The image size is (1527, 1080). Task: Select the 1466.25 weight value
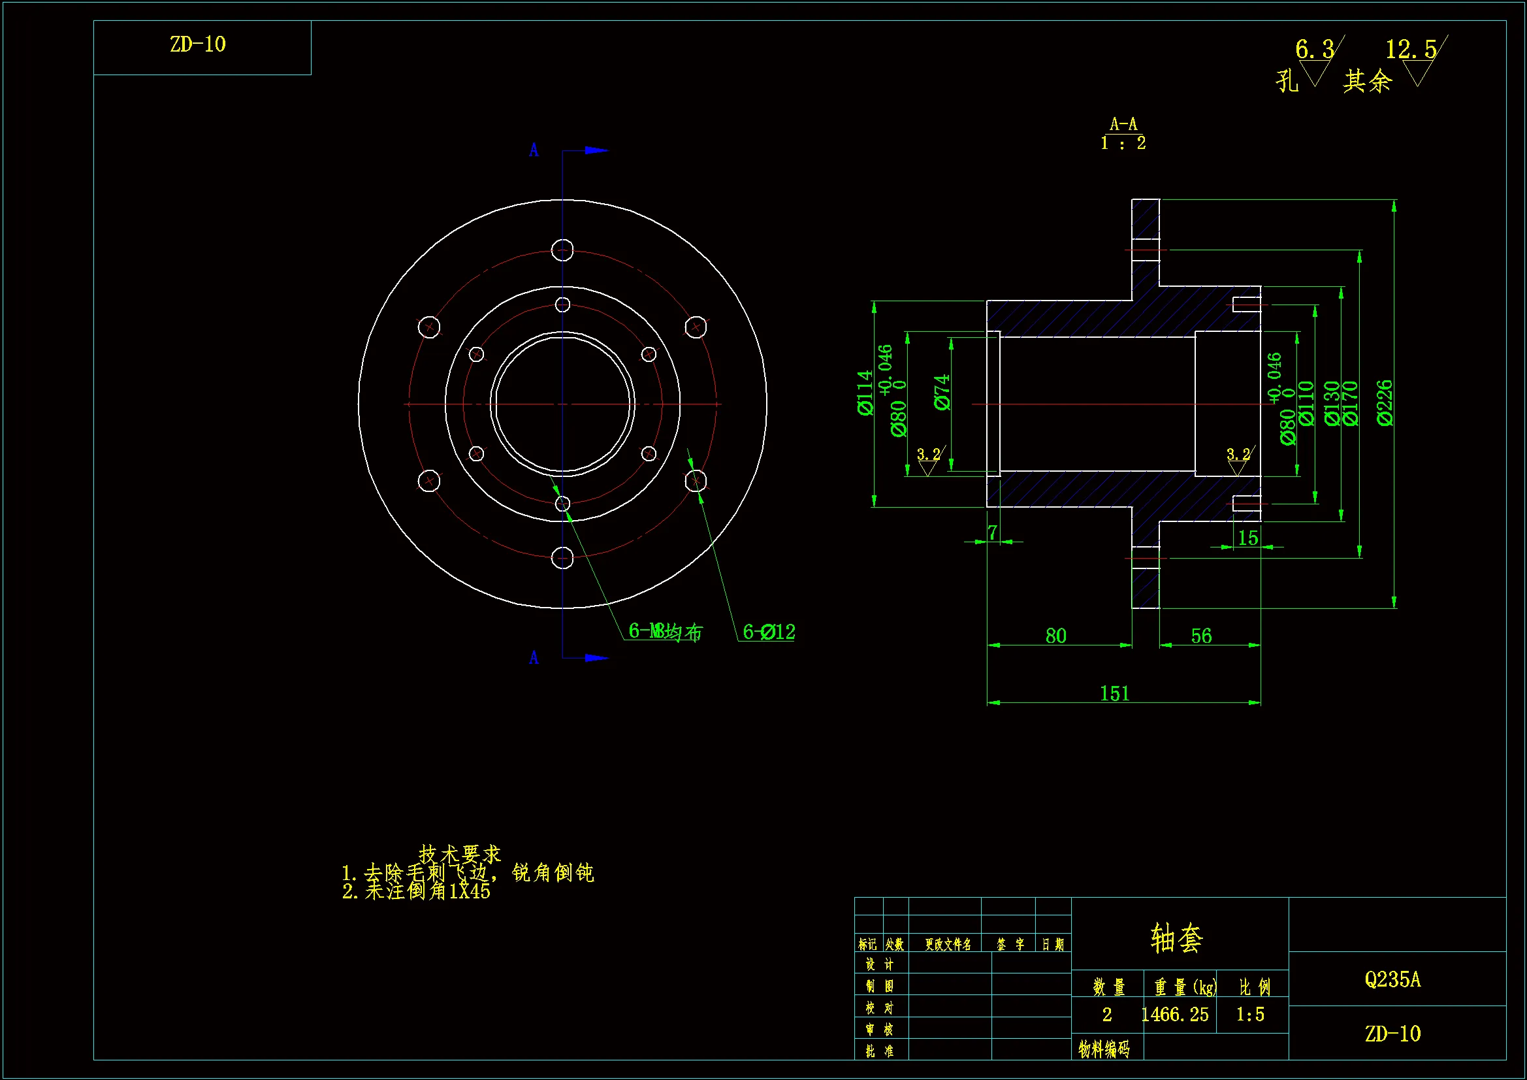coord(1175,1014)
